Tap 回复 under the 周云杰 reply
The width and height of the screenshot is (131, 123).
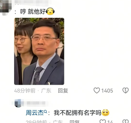74,122
